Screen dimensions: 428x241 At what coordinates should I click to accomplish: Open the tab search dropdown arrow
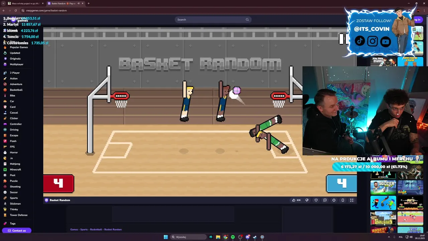coord(3,3)
